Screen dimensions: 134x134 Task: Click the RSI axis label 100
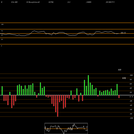(2, 24)
